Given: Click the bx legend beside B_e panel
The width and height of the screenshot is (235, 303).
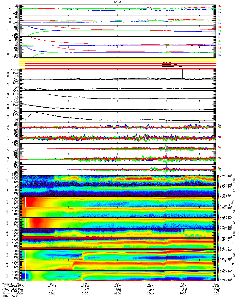Looking at the screenshot, I should pos(220,55).
